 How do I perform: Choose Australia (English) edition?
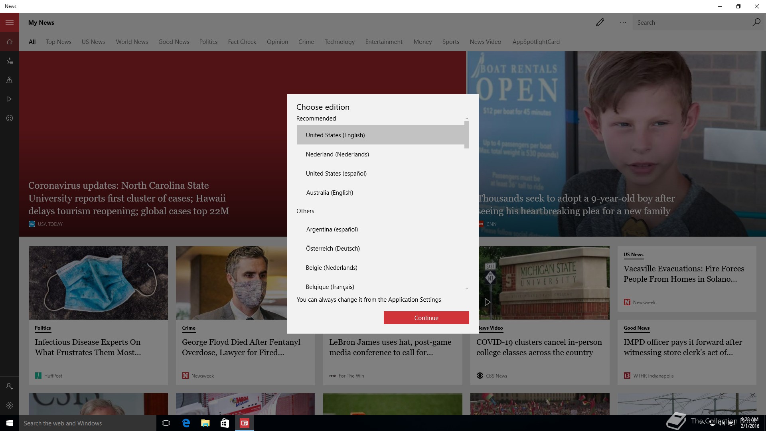[381, 192]
